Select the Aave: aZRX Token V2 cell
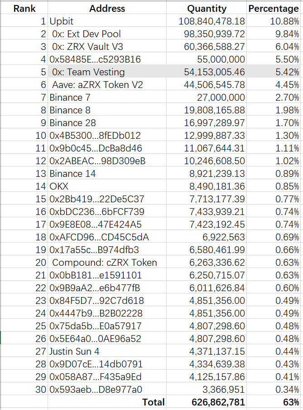The image size is (303, 410). pyautogui.click(x=91, y=84)
